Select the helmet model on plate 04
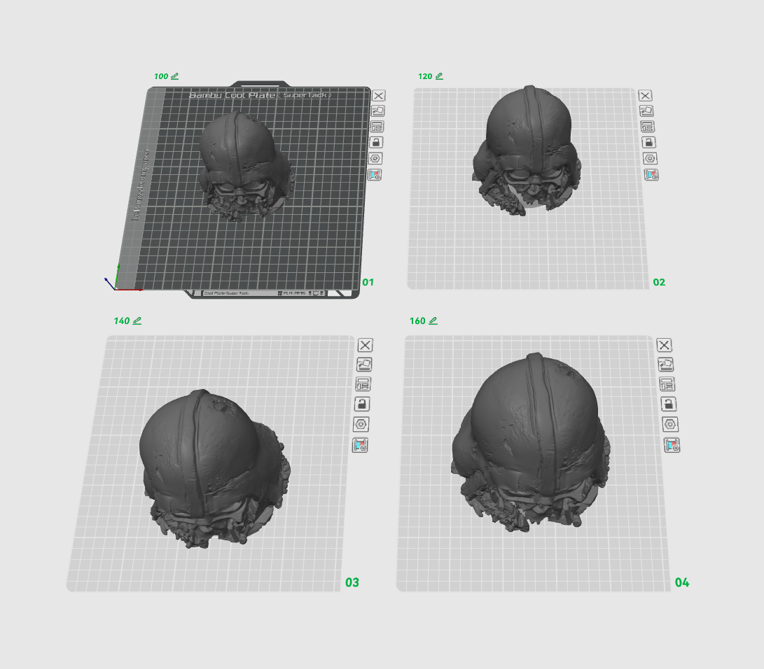This screenshot has width=764, height=669. pyautogui.click(x=531, y=441)
